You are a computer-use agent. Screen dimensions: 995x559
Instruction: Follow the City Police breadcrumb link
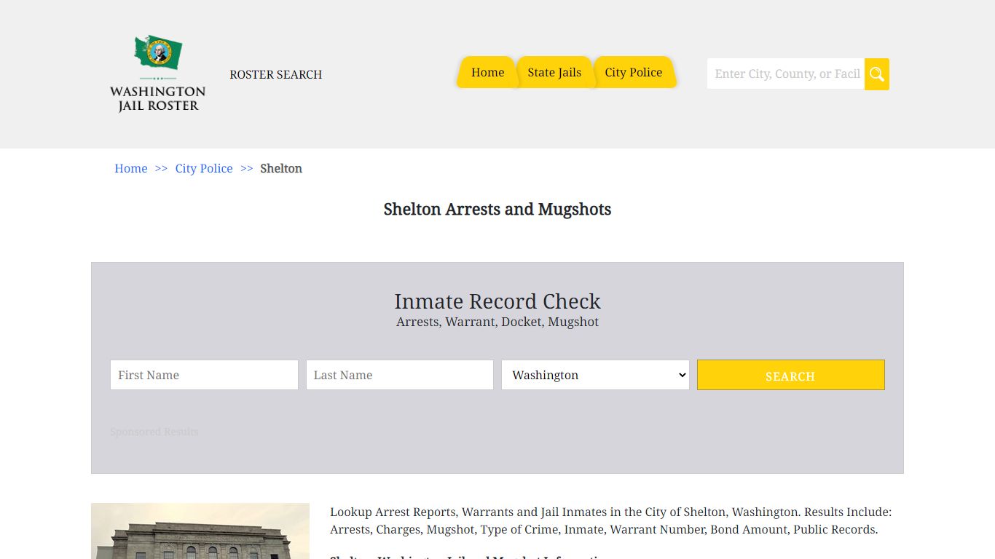click(x=204, y=168)
